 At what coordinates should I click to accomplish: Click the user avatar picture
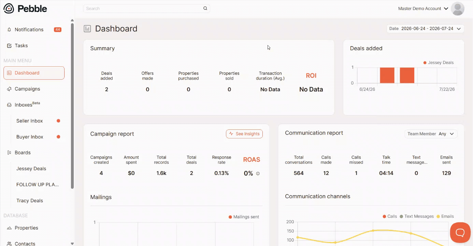(457, 9)
